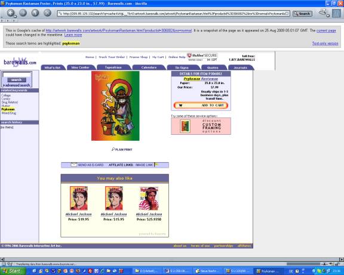This screenshot has width=344, height=275.
Task: Switch to the Calendars tab
Action: pyautogui.click(x=149, y=67)
